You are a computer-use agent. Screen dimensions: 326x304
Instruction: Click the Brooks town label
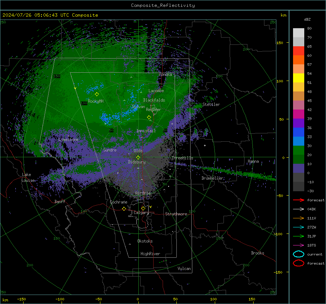point(258,253)
